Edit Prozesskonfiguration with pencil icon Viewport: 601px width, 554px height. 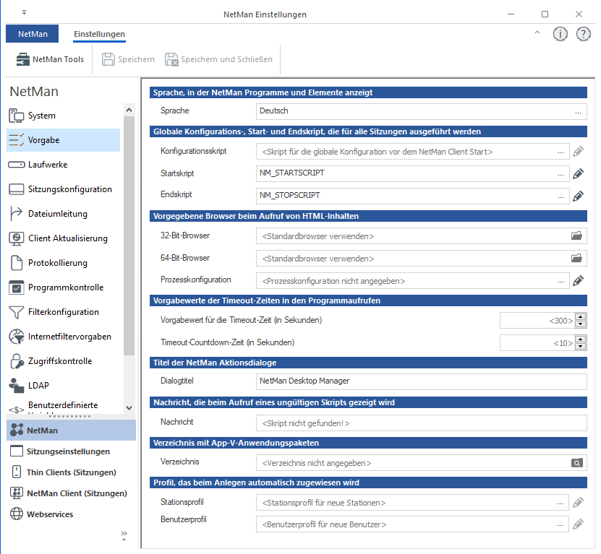pos(578,280)
